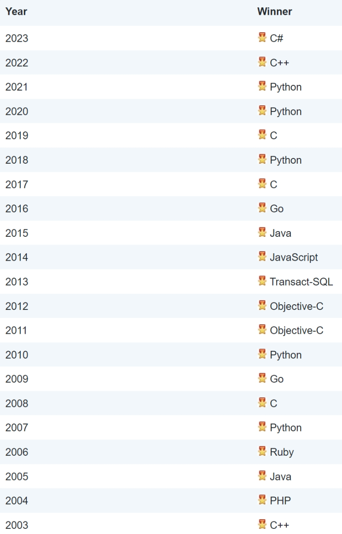This screenshot has height=534, width=342.
Task: Click the 2015 Java medal icon
Action: tap(262, 233)
